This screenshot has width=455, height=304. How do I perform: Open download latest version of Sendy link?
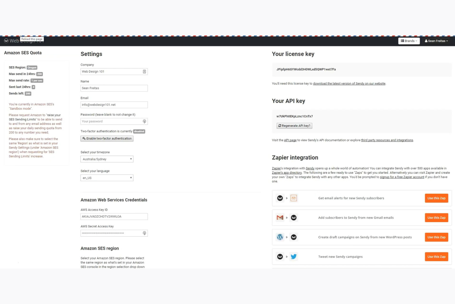[x=349, y=83]
